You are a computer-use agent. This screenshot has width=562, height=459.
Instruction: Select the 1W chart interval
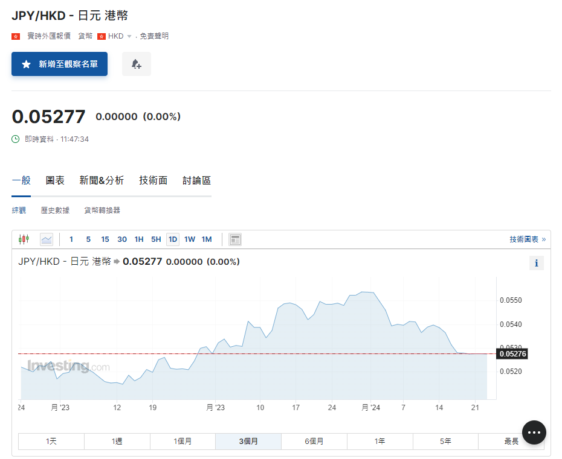(190, 239)
